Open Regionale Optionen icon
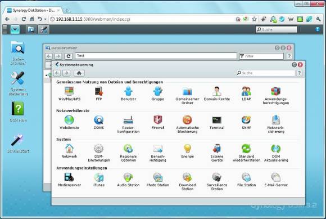The height and width of the screenshot is (219, 326). pos(128,153)
